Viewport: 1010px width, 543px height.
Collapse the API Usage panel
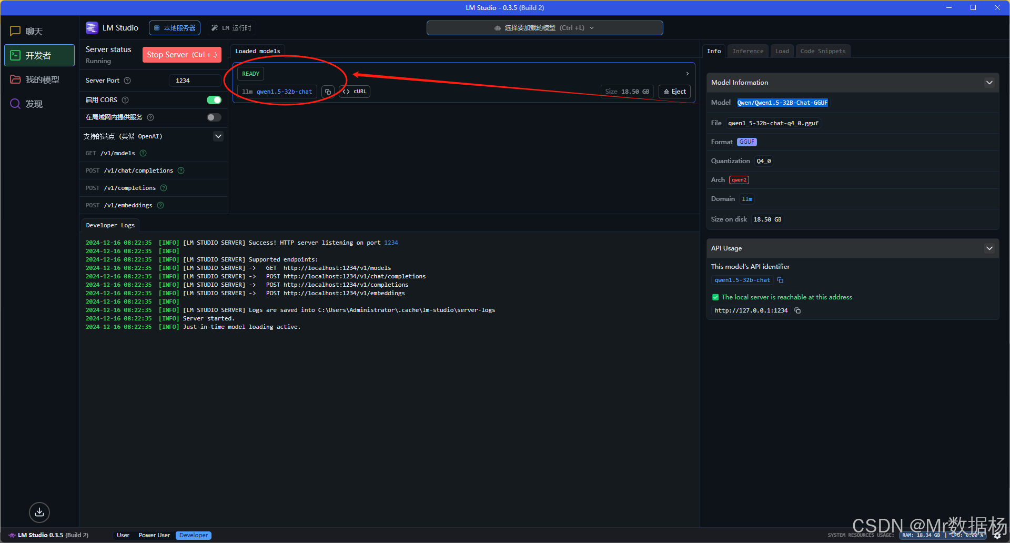pos(989,248)
